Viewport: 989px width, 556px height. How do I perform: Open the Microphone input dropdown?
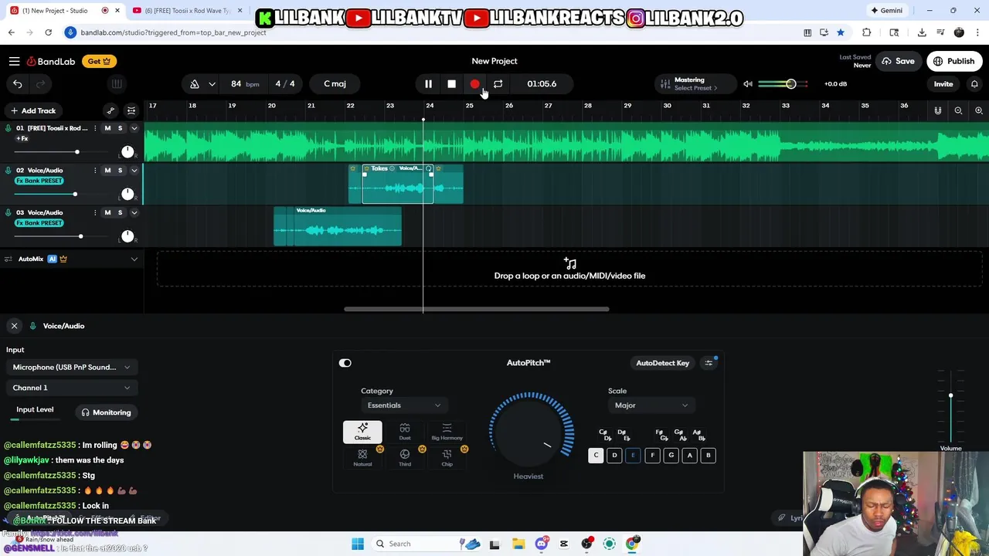pos(71,368)
